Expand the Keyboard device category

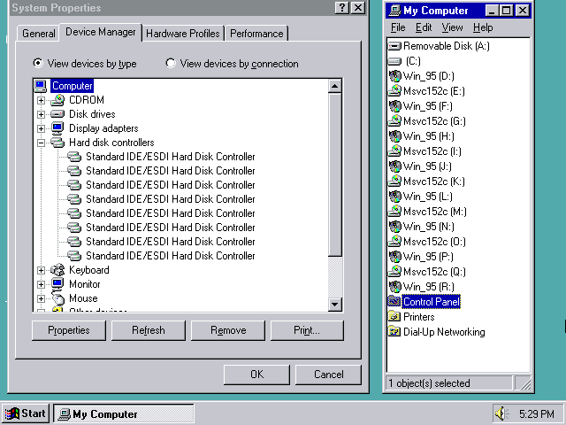[41, 270]
